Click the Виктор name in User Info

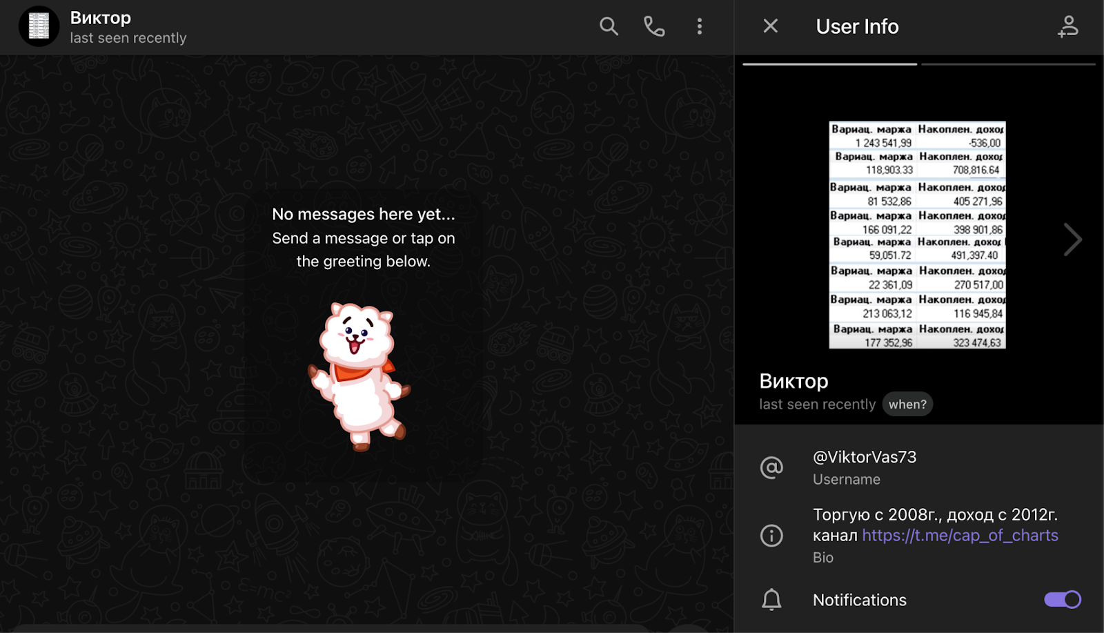[x=793, y=381]
